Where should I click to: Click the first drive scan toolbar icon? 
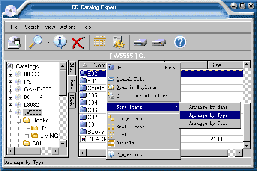(x=140, y=42)
